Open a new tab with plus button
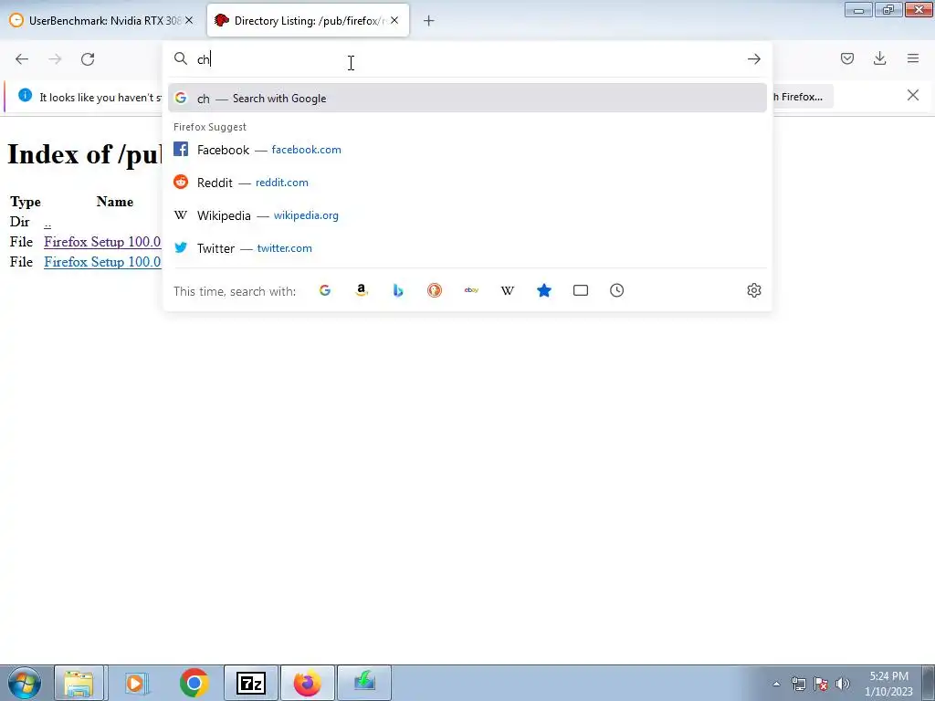 [x=429, y=21]
